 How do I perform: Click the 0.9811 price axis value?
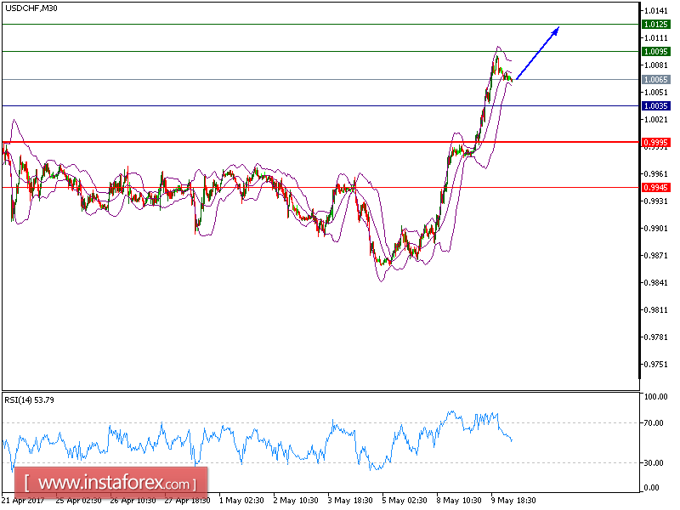click(655, 310)
